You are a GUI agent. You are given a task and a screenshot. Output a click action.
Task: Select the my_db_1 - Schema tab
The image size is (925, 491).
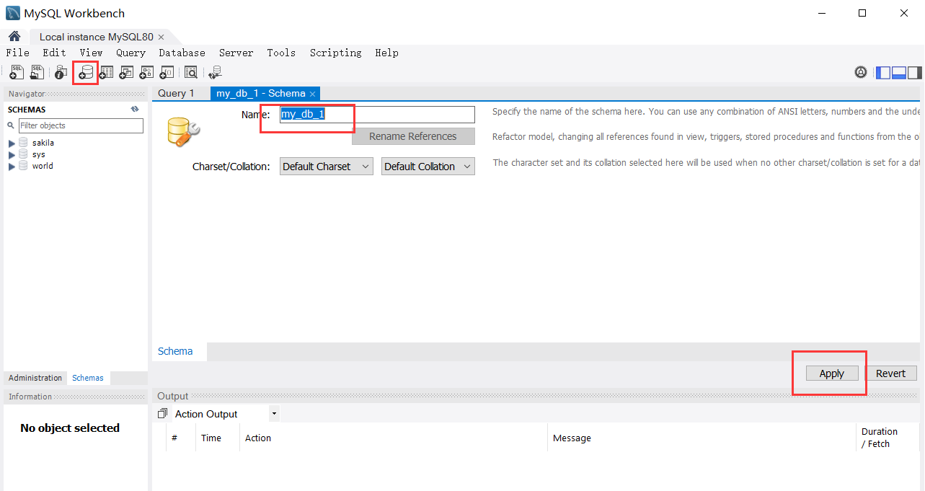[x=260, y=94]
